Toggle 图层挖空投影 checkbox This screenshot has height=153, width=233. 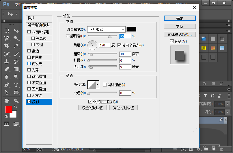click(x=90, y=101)
